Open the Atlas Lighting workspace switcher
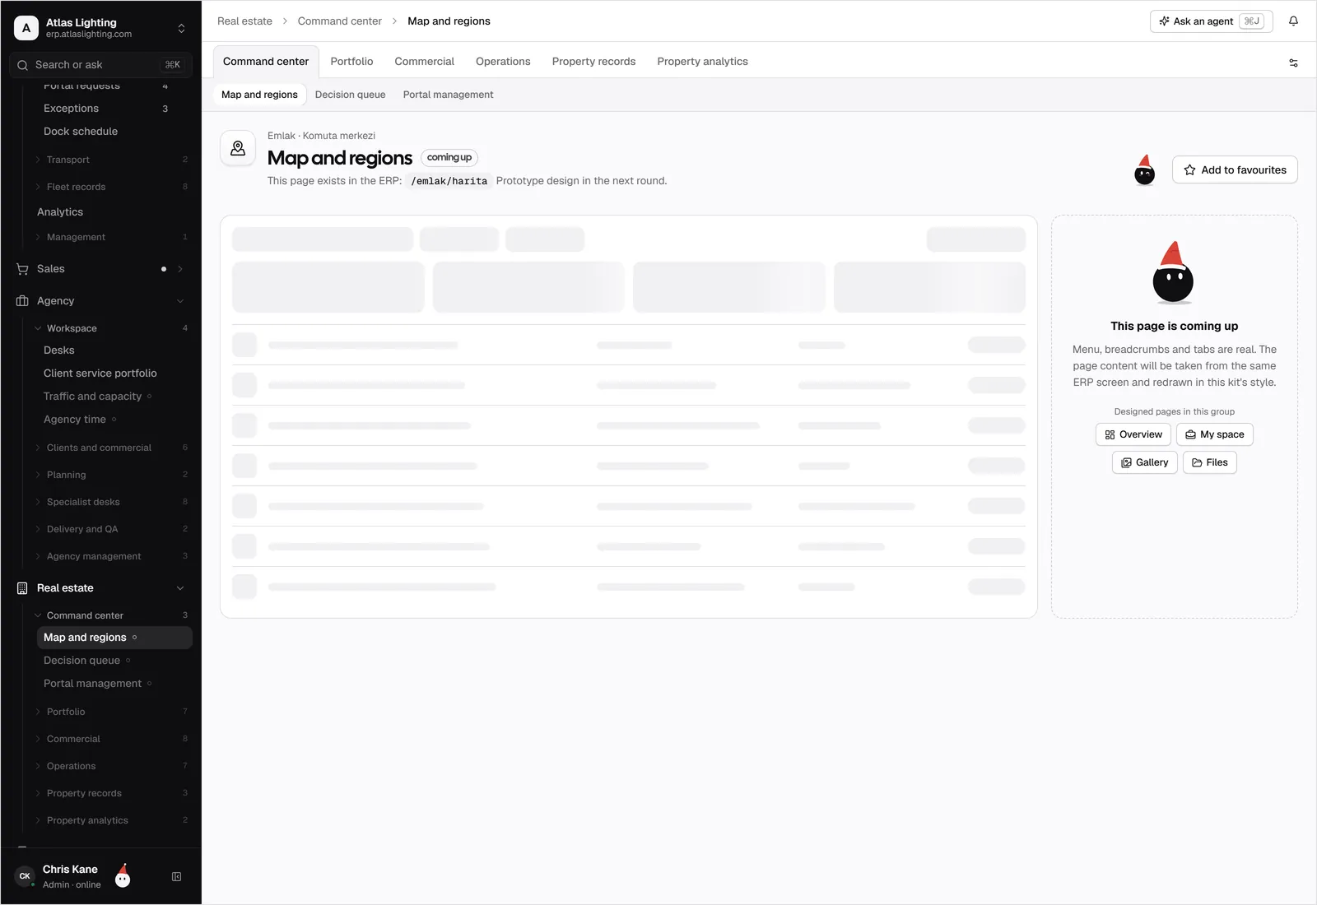 coord(100,28)
